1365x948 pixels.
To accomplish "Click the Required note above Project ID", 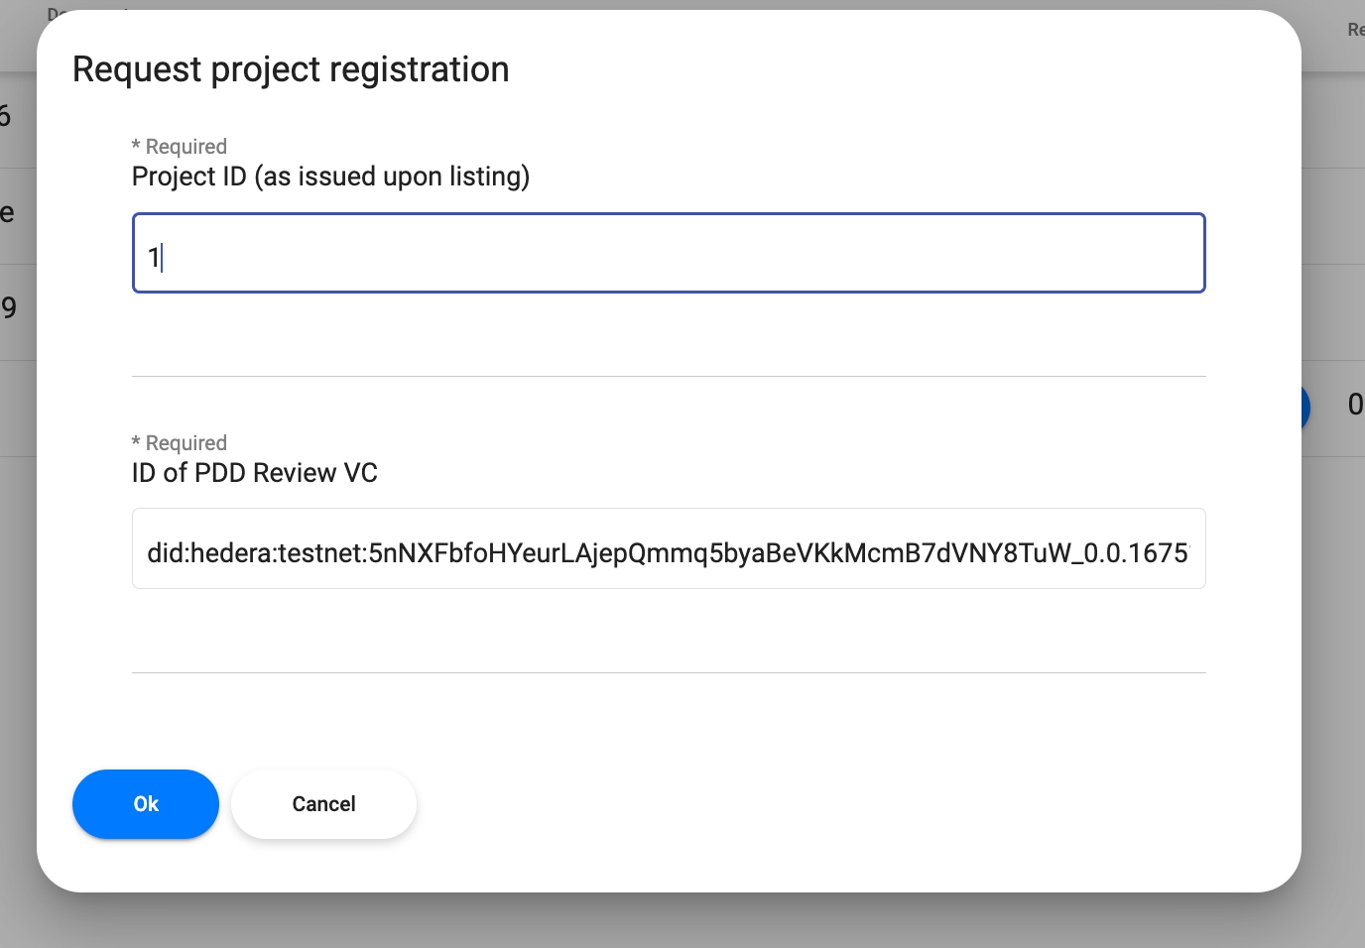I will click(x=180, y=147).
